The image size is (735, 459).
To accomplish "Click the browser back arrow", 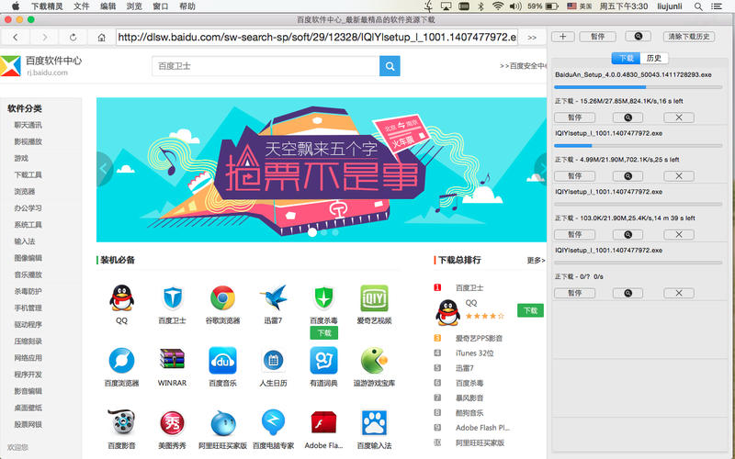I will click(16, 37).
